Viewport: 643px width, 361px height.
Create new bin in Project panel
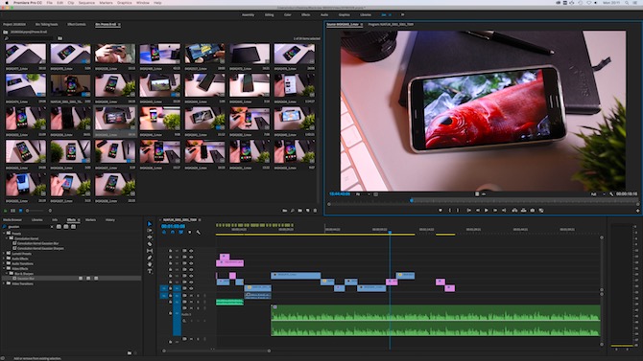(300, 211)
